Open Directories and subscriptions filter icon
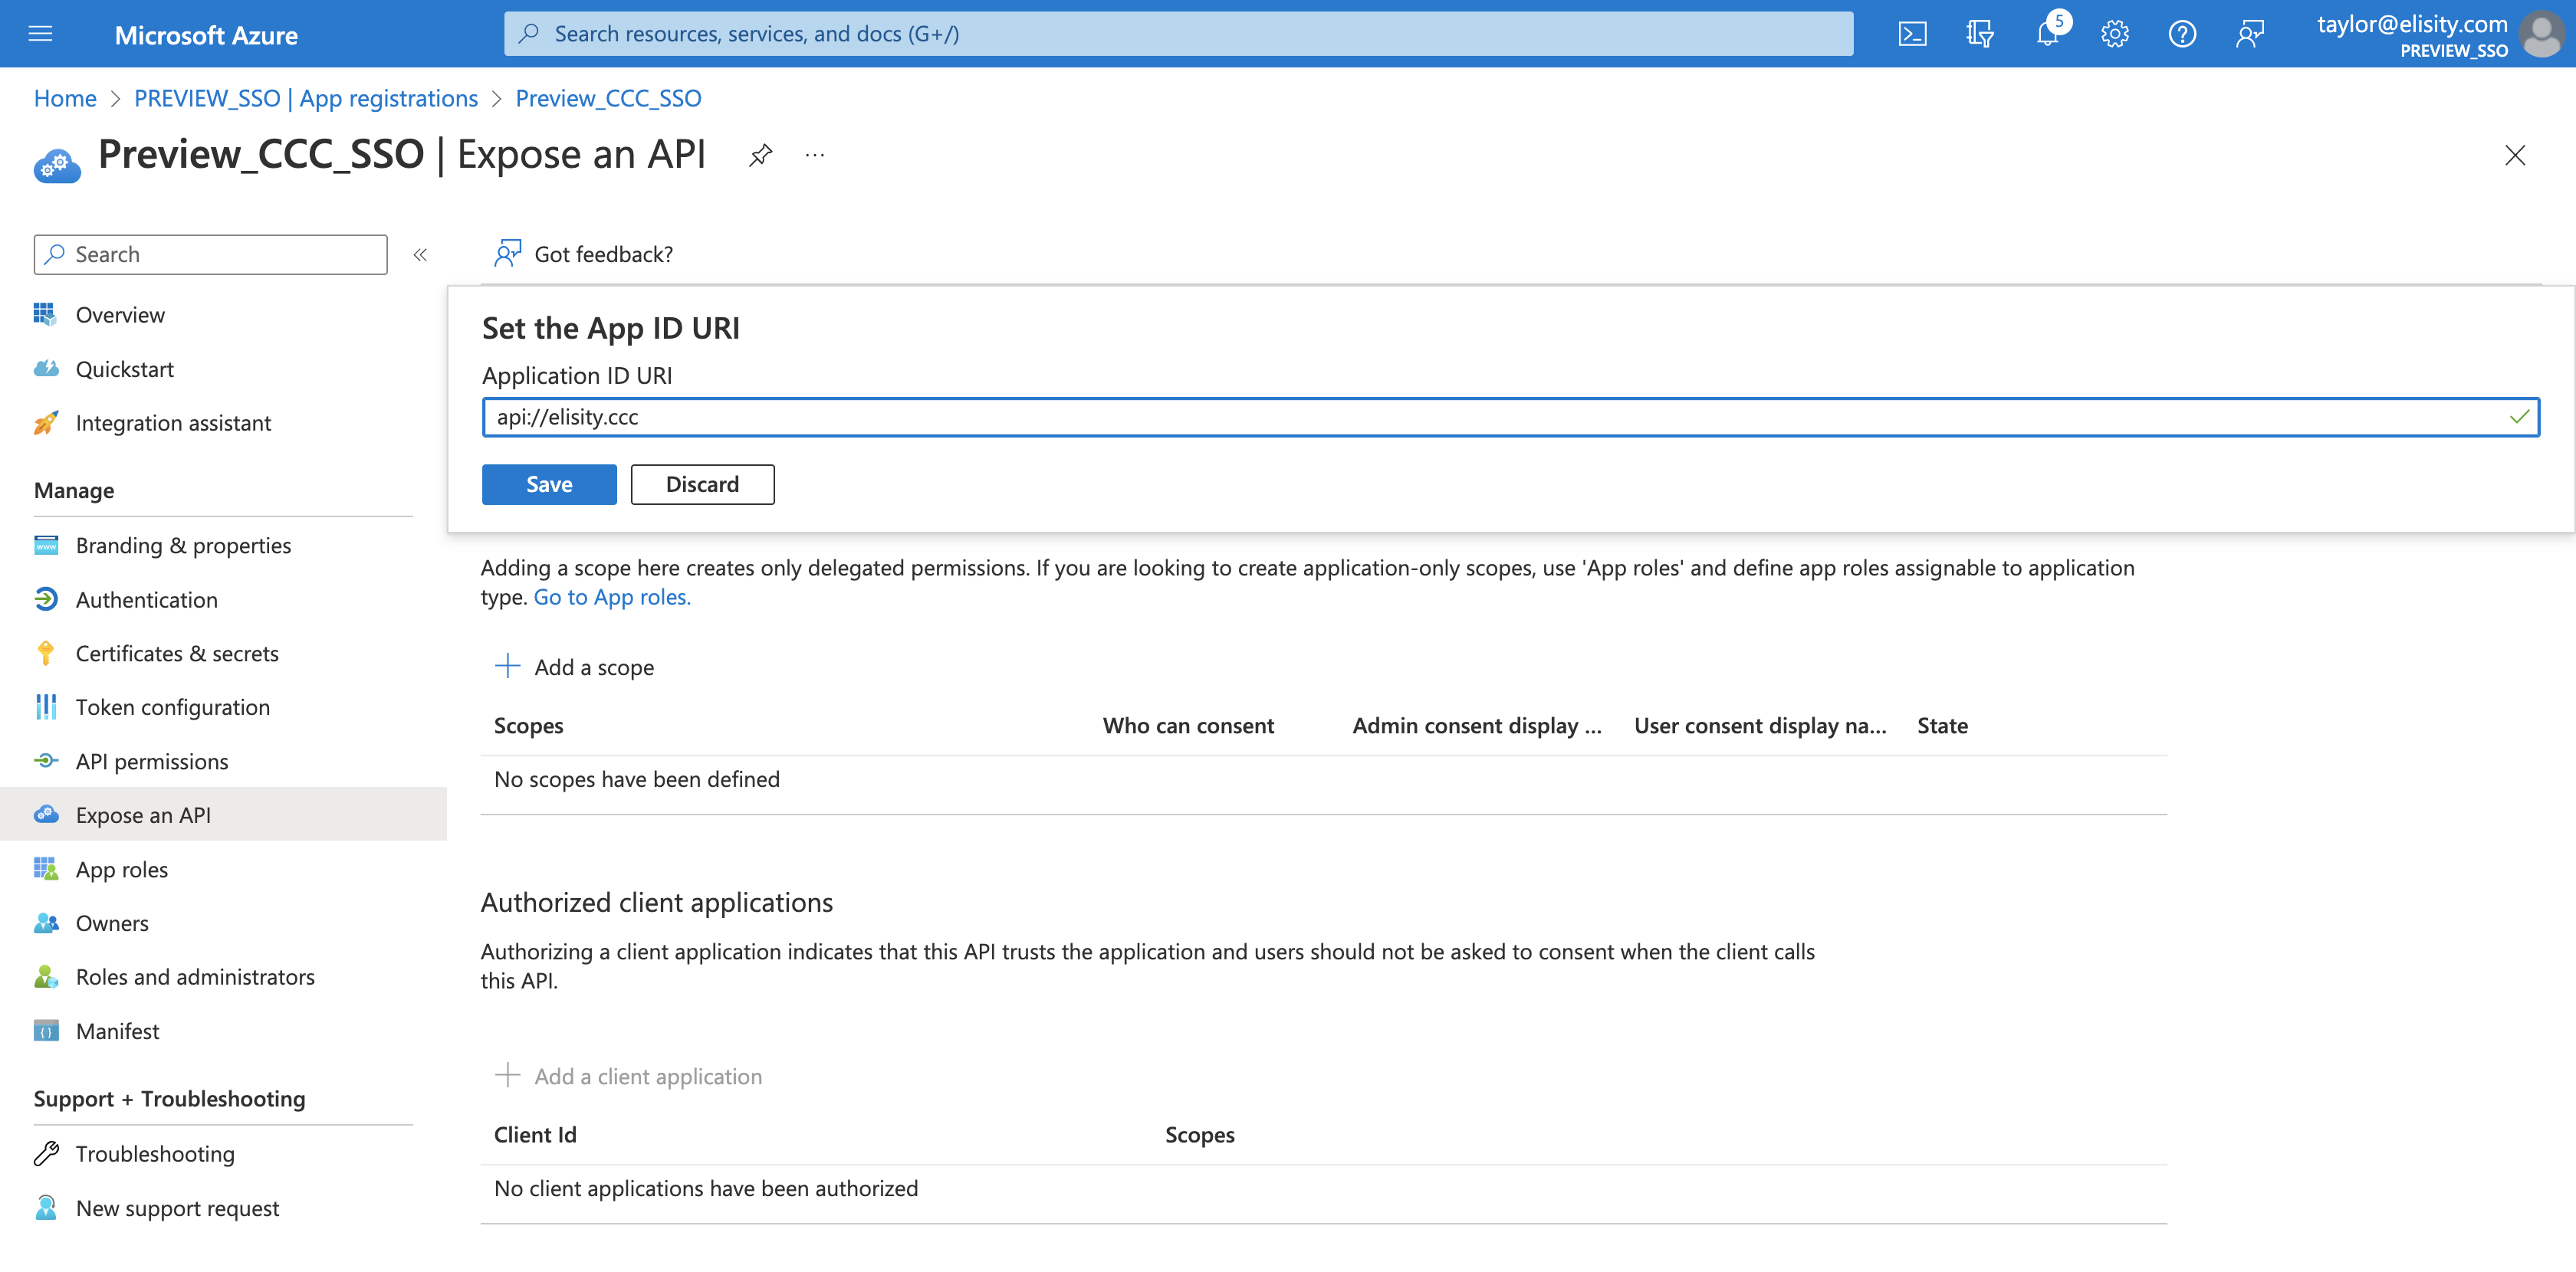The image size is (2576, 1272). coord(1979,34)
